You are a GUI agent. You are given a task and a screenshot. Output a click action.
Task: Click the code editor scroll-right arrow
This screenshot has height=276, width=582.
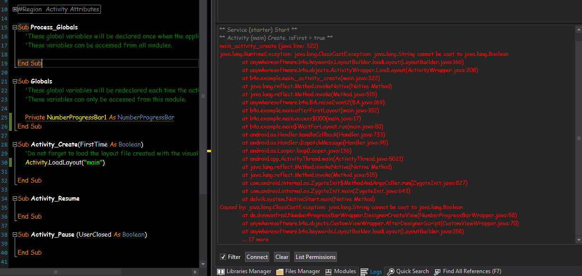pos(195,272)
